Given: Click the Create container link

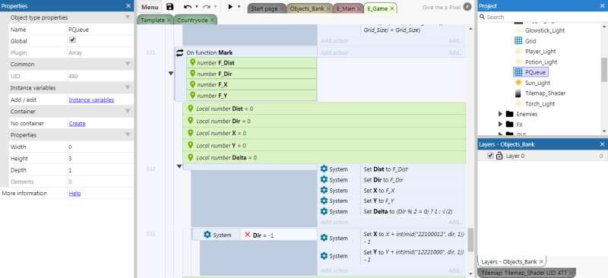Looking at the screenshot, I should tap(78, 123).
